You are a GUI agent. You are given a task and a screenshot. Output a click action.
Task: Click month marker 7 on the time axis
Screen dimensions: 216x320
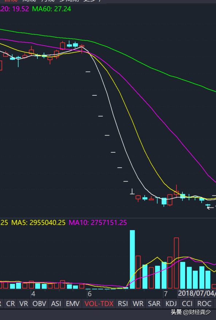[166, 294]
